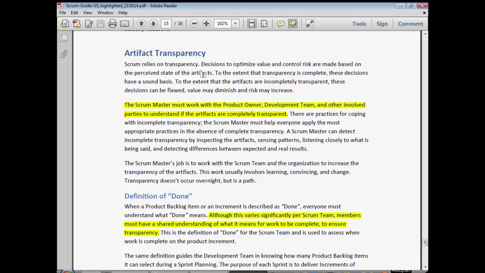Screen dimensions: 485x273
Task: Open the View menu
Action: click(88, 13)
